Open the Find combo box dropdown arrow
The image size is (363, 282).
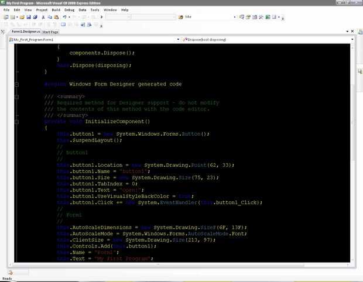235,17
